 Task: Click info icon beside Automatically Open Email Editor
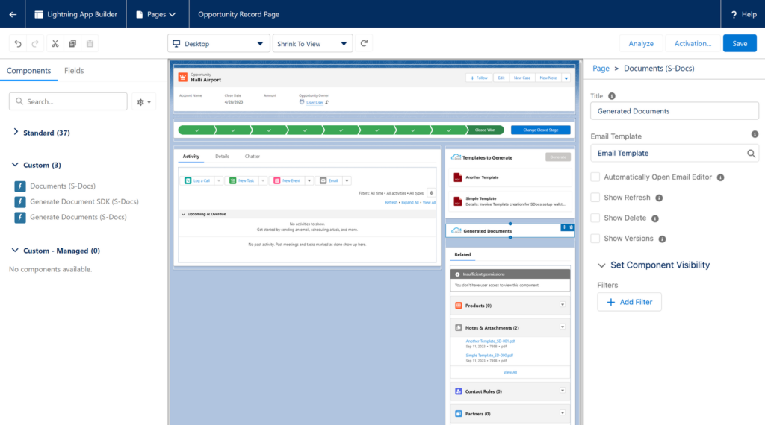point(721,177)
